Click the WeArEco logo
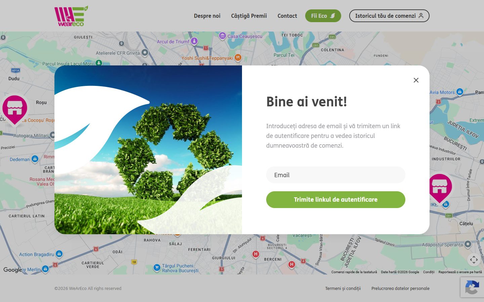 click(71, 16)
